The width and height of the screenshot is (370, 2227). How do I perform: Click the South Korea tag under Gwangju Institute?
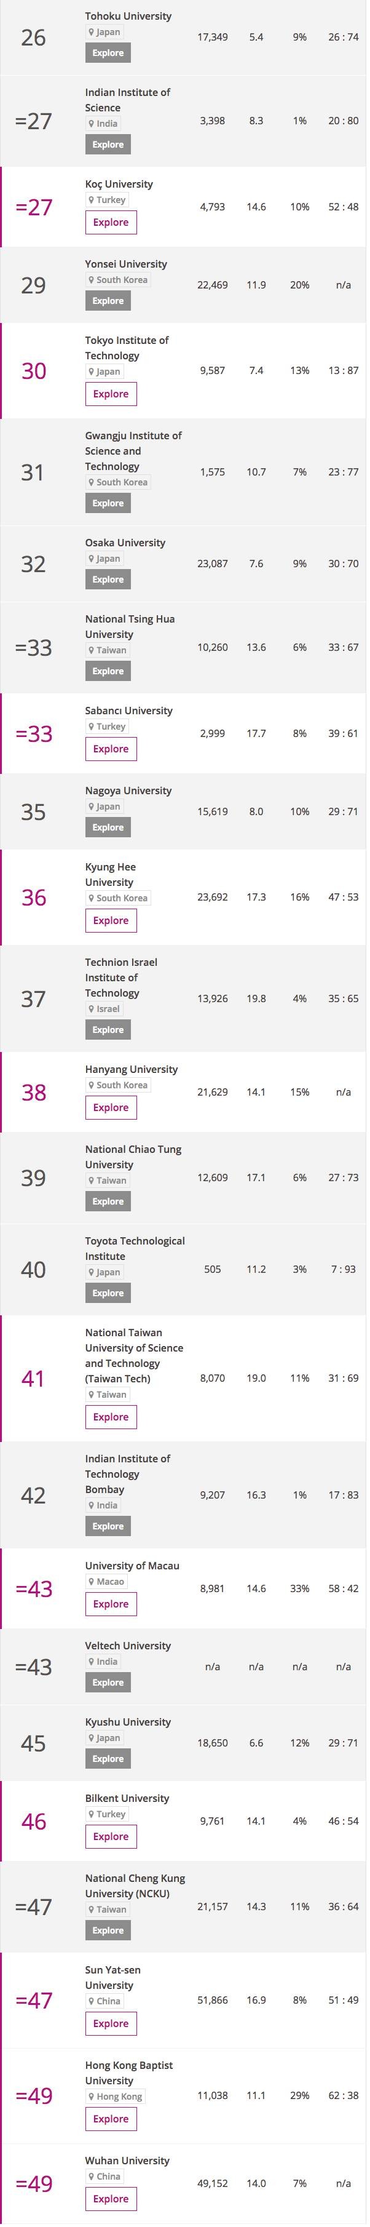click(121, 482)
